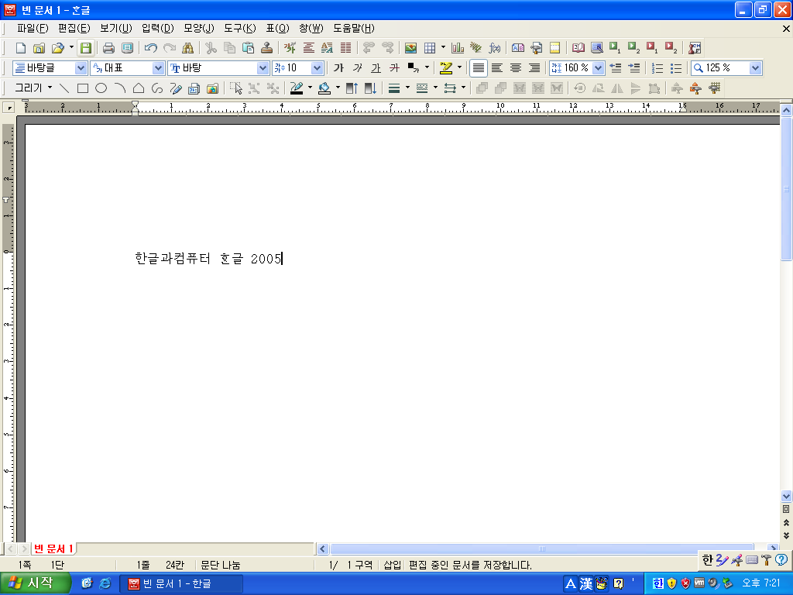Open print preview
793x595 pixels.
tap(128, 48)
